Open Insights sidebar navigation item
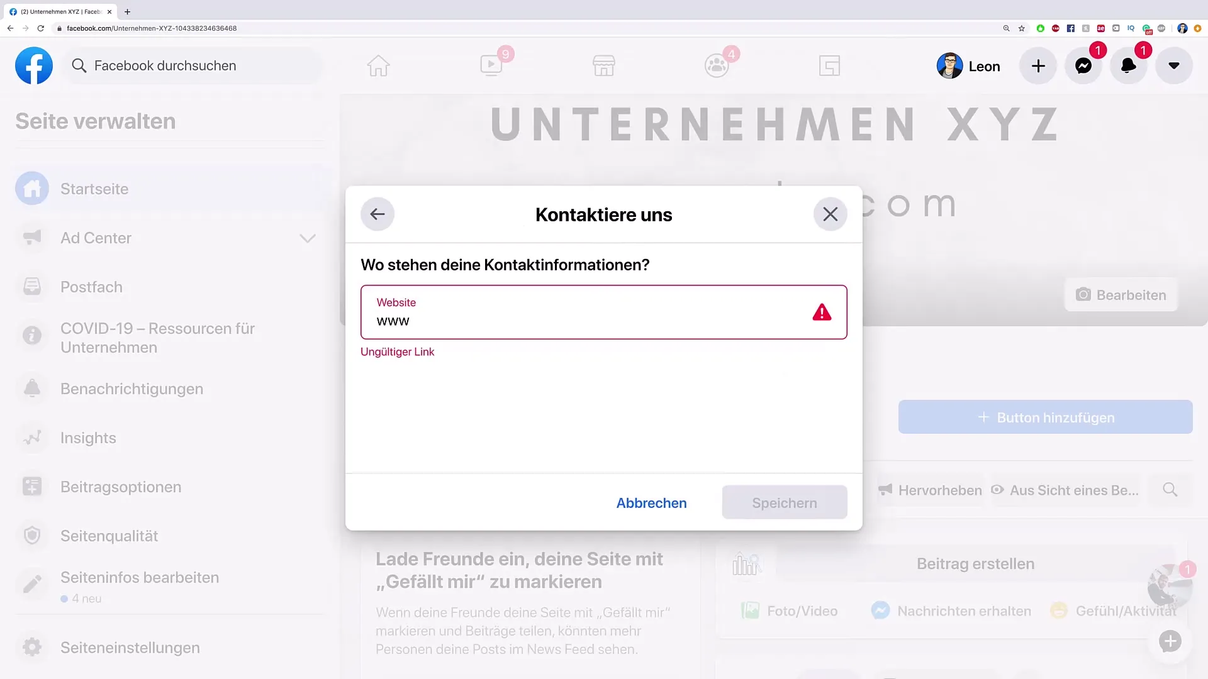Image resolution: width=1208 pixels, height=679 pixels. pos(88,438)
